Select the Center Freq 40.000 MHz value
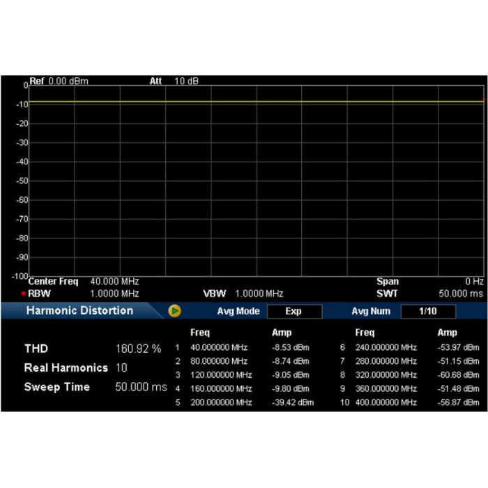 115,282
